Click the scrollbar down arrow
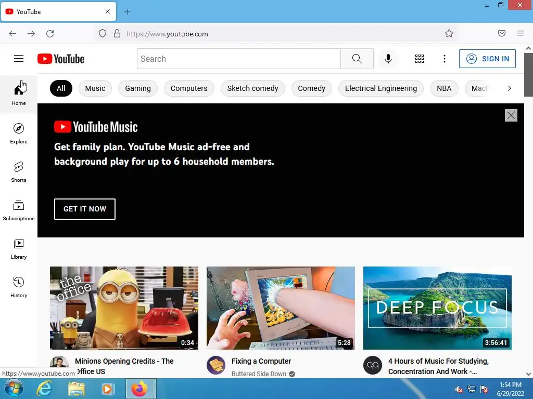This screenshot has height=399, width=533. tap(528, 374)
